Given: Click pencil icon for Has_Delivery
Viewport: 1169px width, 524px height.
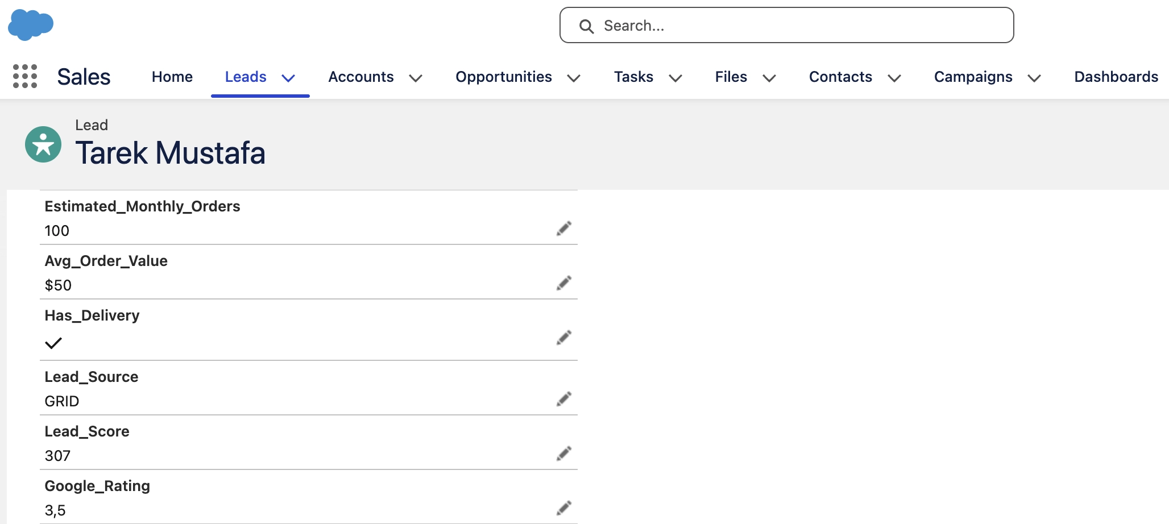Looking at the screenshot, I should (x=563, y=338).
